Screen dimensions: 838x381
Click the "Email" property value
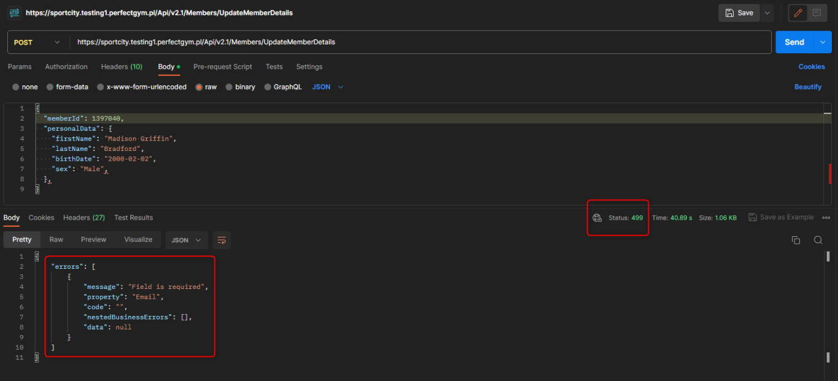coord(147,297)
